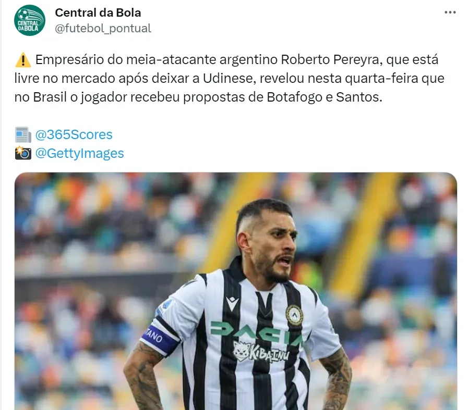This screenshot has width=468, height=410.
Task: Click the word Udinese in the tweet
Action: click(229, 78)
